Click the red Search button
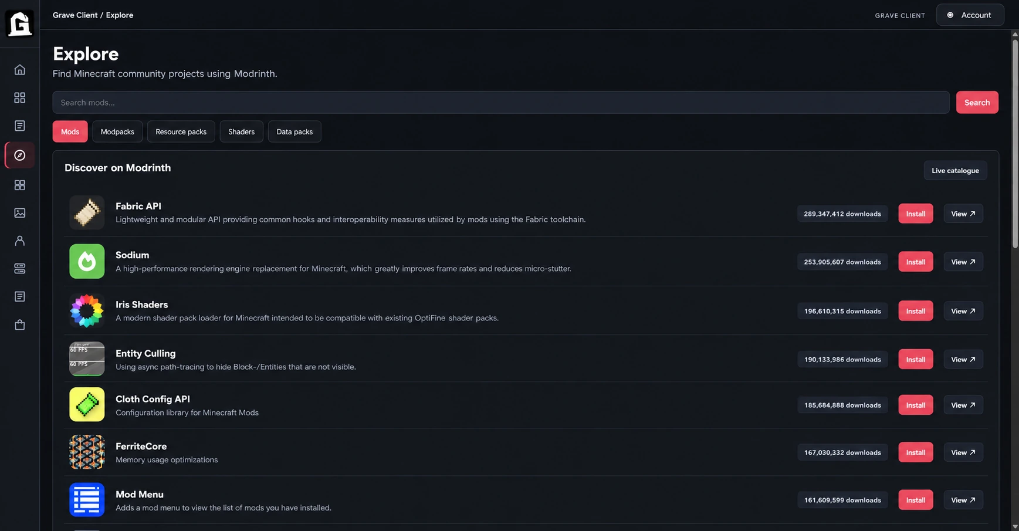 click(x=977, y=102)
